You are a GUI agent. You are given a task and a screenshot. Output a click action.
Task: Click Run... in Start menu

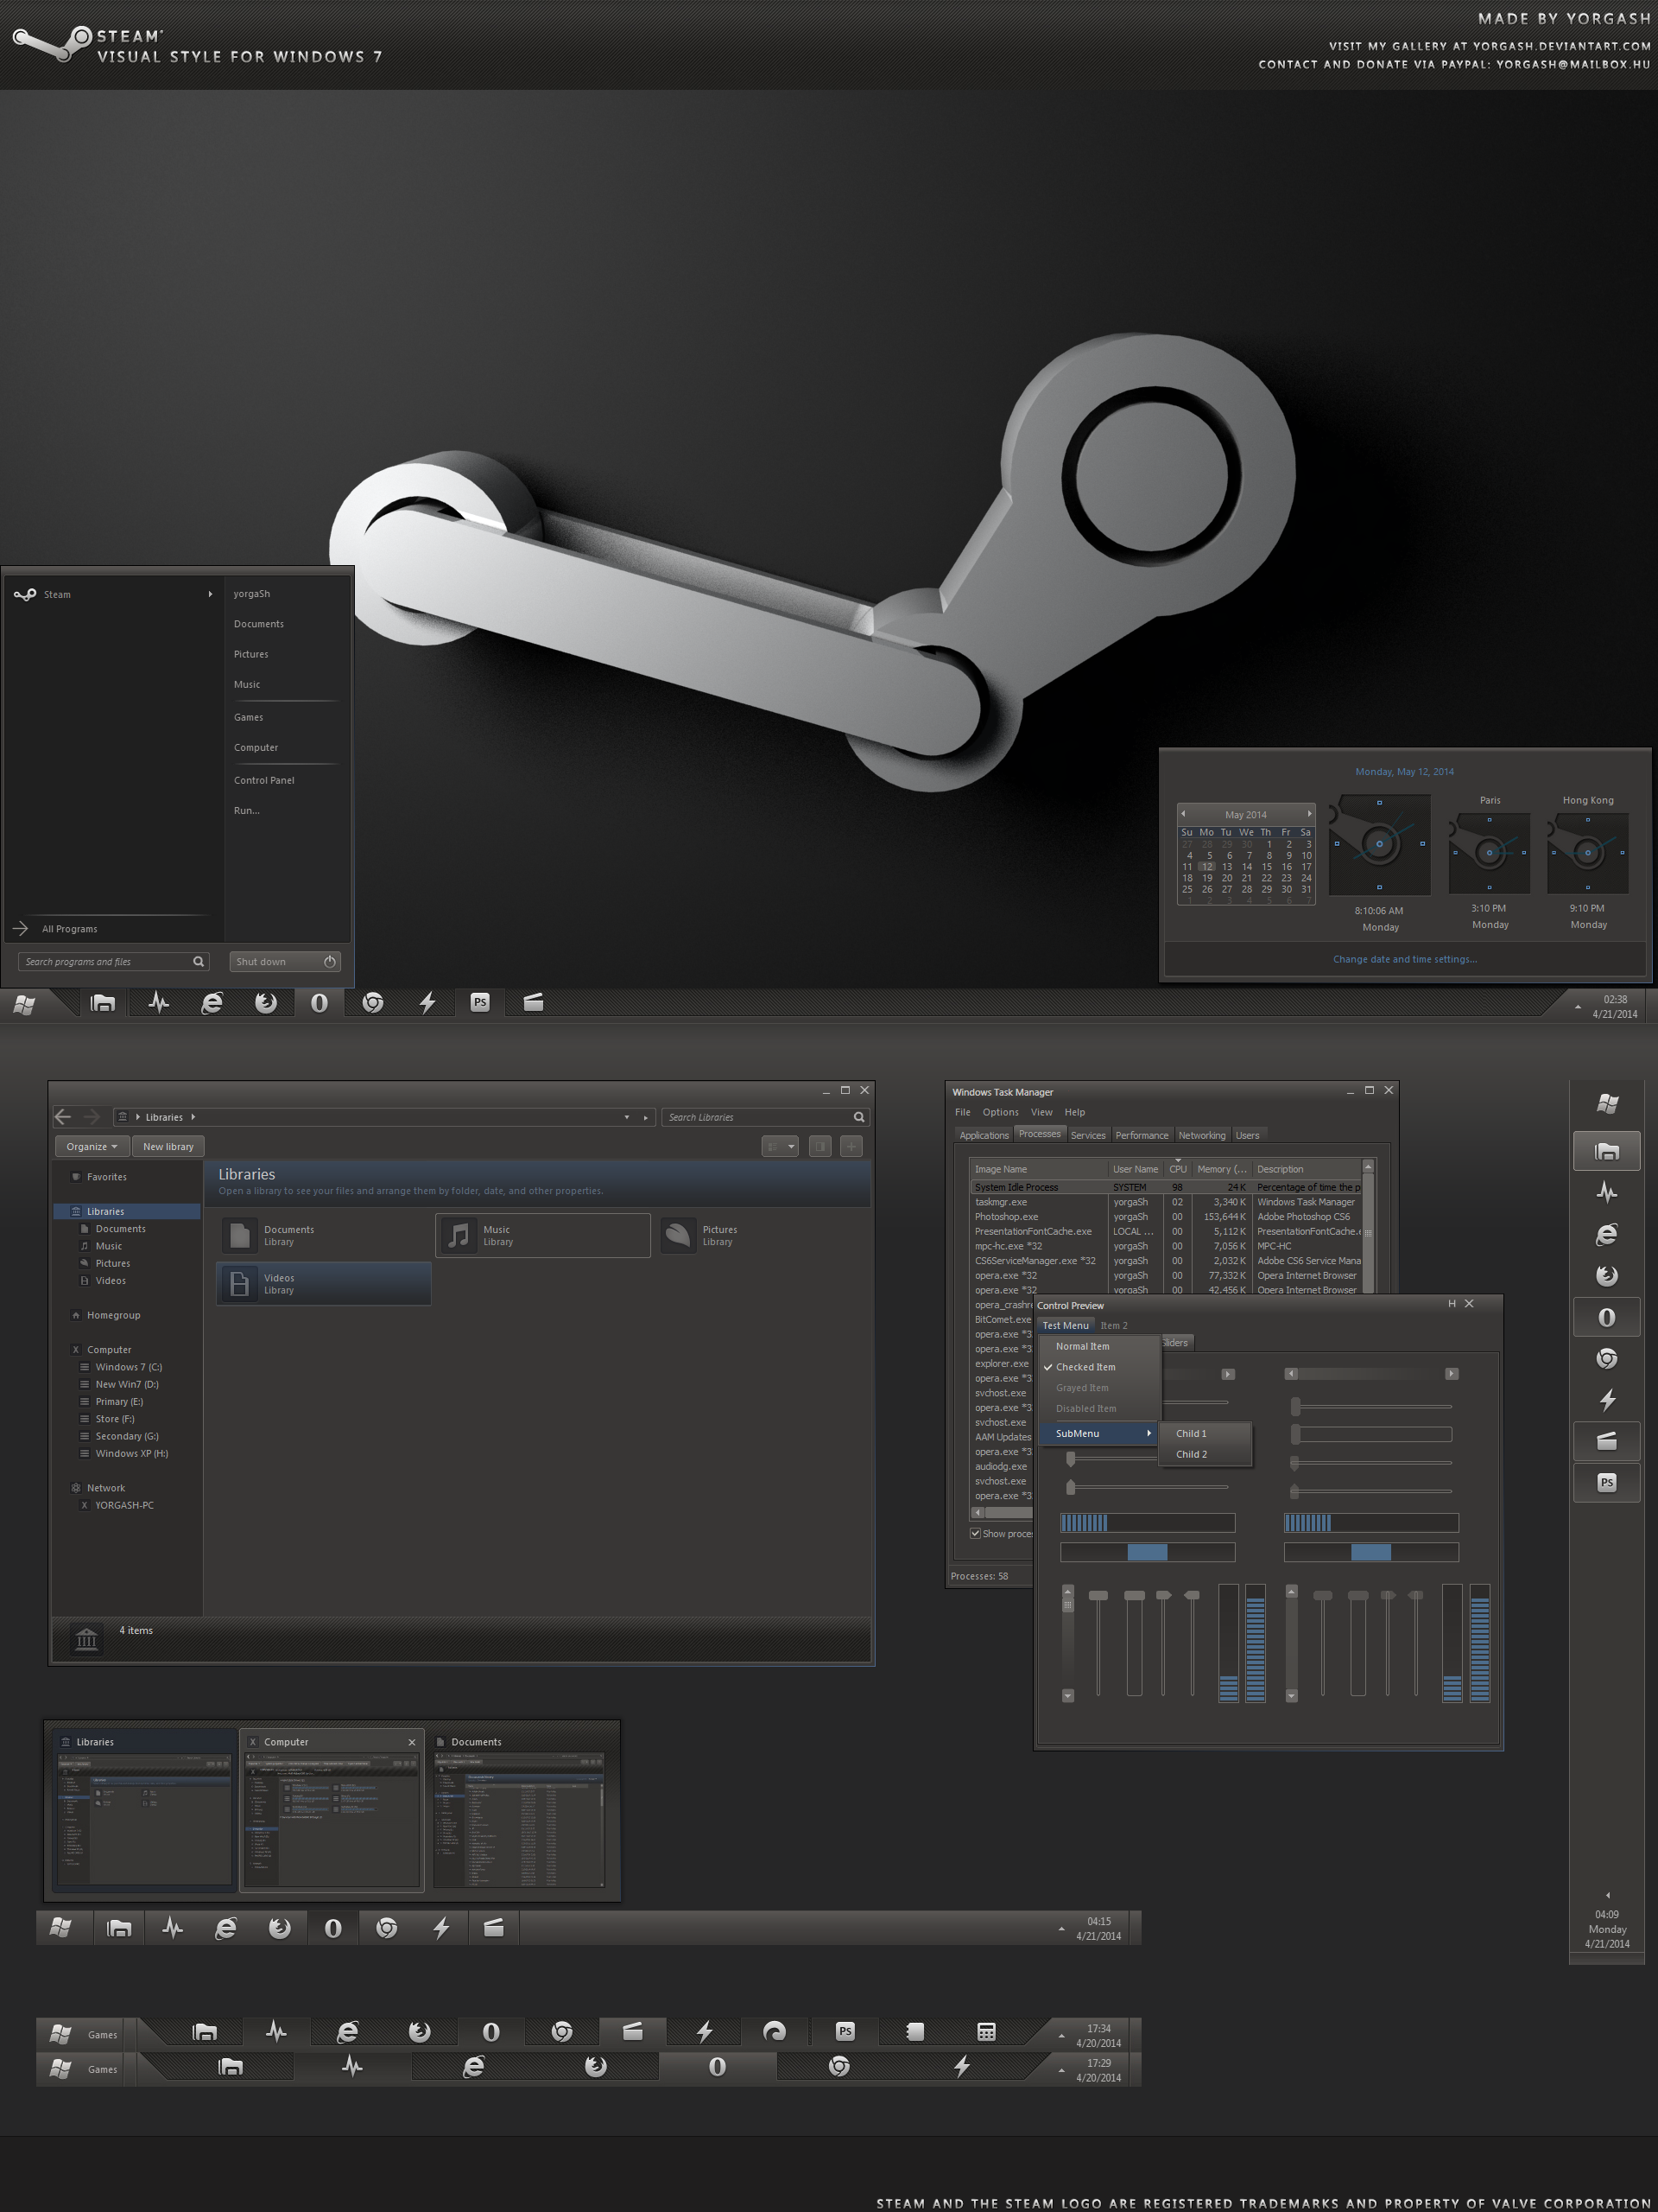click(247, 810)
